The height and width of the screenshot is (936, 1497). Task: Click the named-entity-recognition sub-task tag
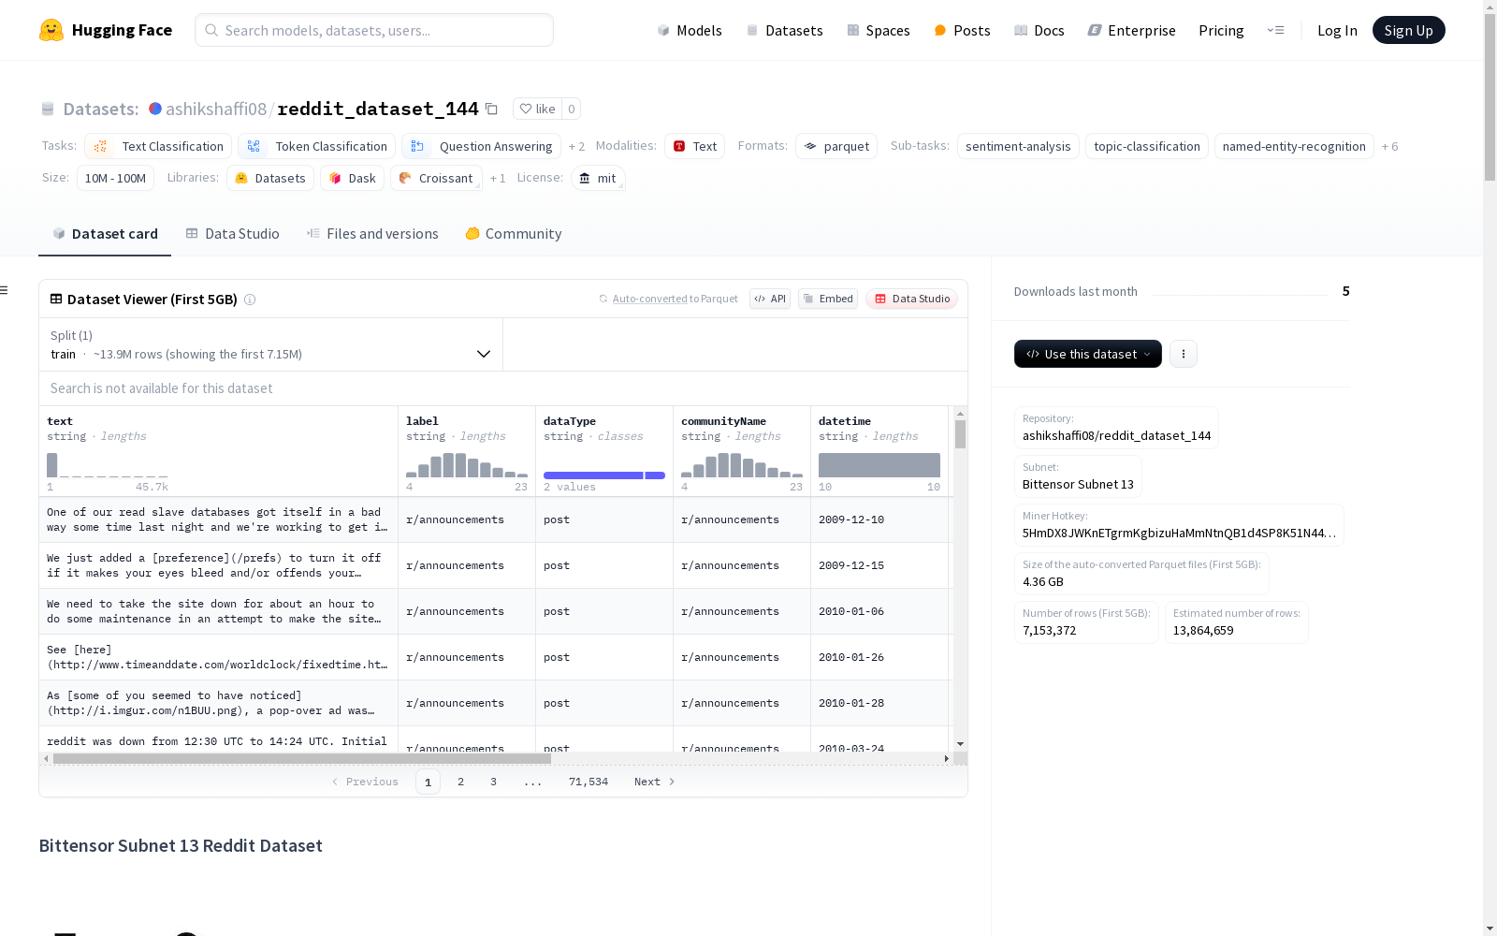coord(1294,146)
